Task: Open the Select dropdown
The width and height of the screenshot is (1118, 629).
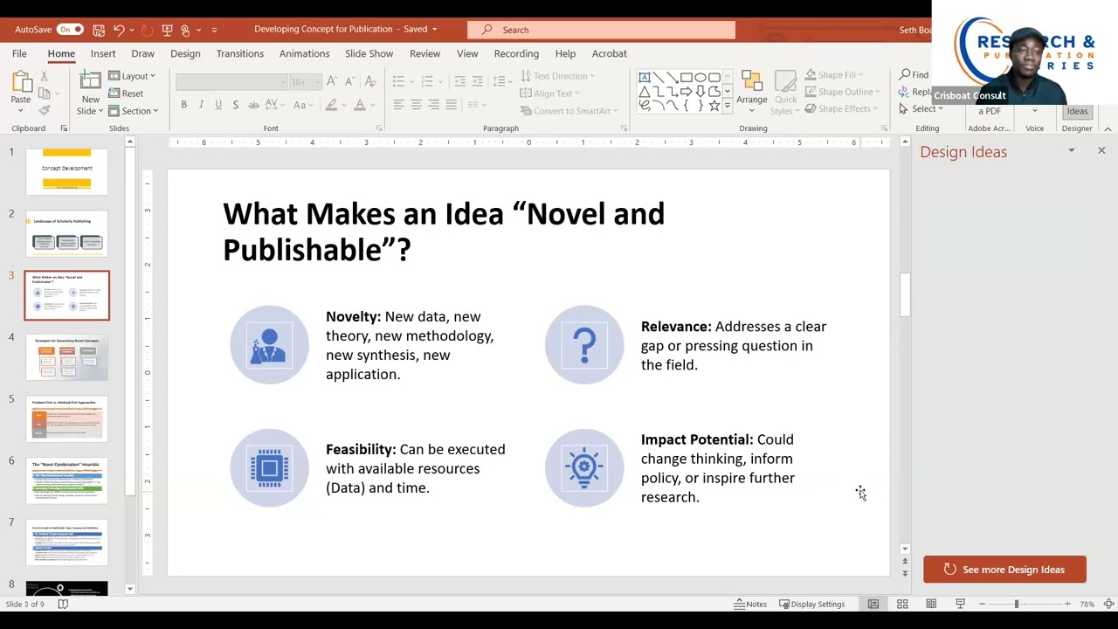Action: [921, 109]
